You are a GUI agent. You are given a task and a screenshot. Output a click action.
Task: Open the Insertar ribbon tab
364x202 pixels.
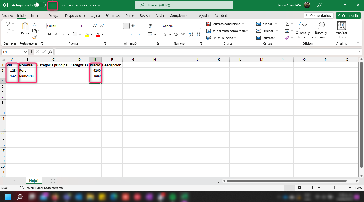coord(37,16)
